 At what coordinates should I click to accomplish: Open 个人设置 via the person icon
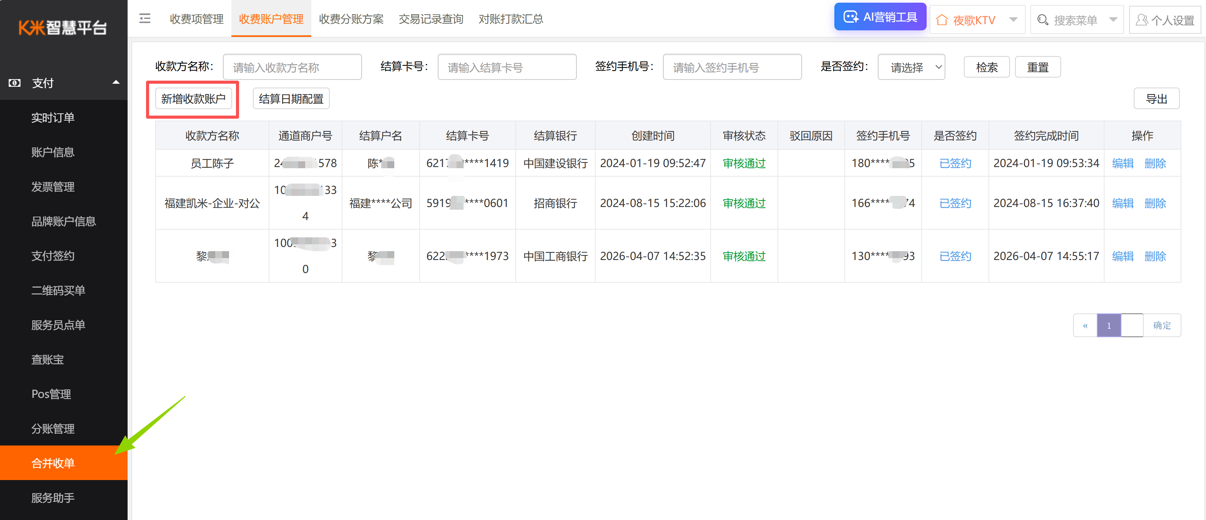coord(1141,20)
